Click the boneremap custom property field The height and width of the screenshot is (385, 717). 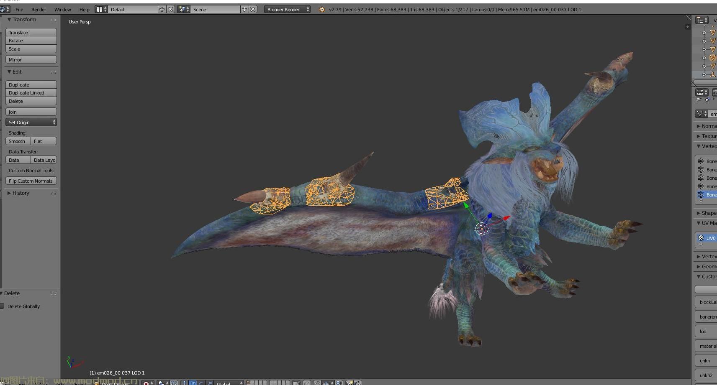706,316
